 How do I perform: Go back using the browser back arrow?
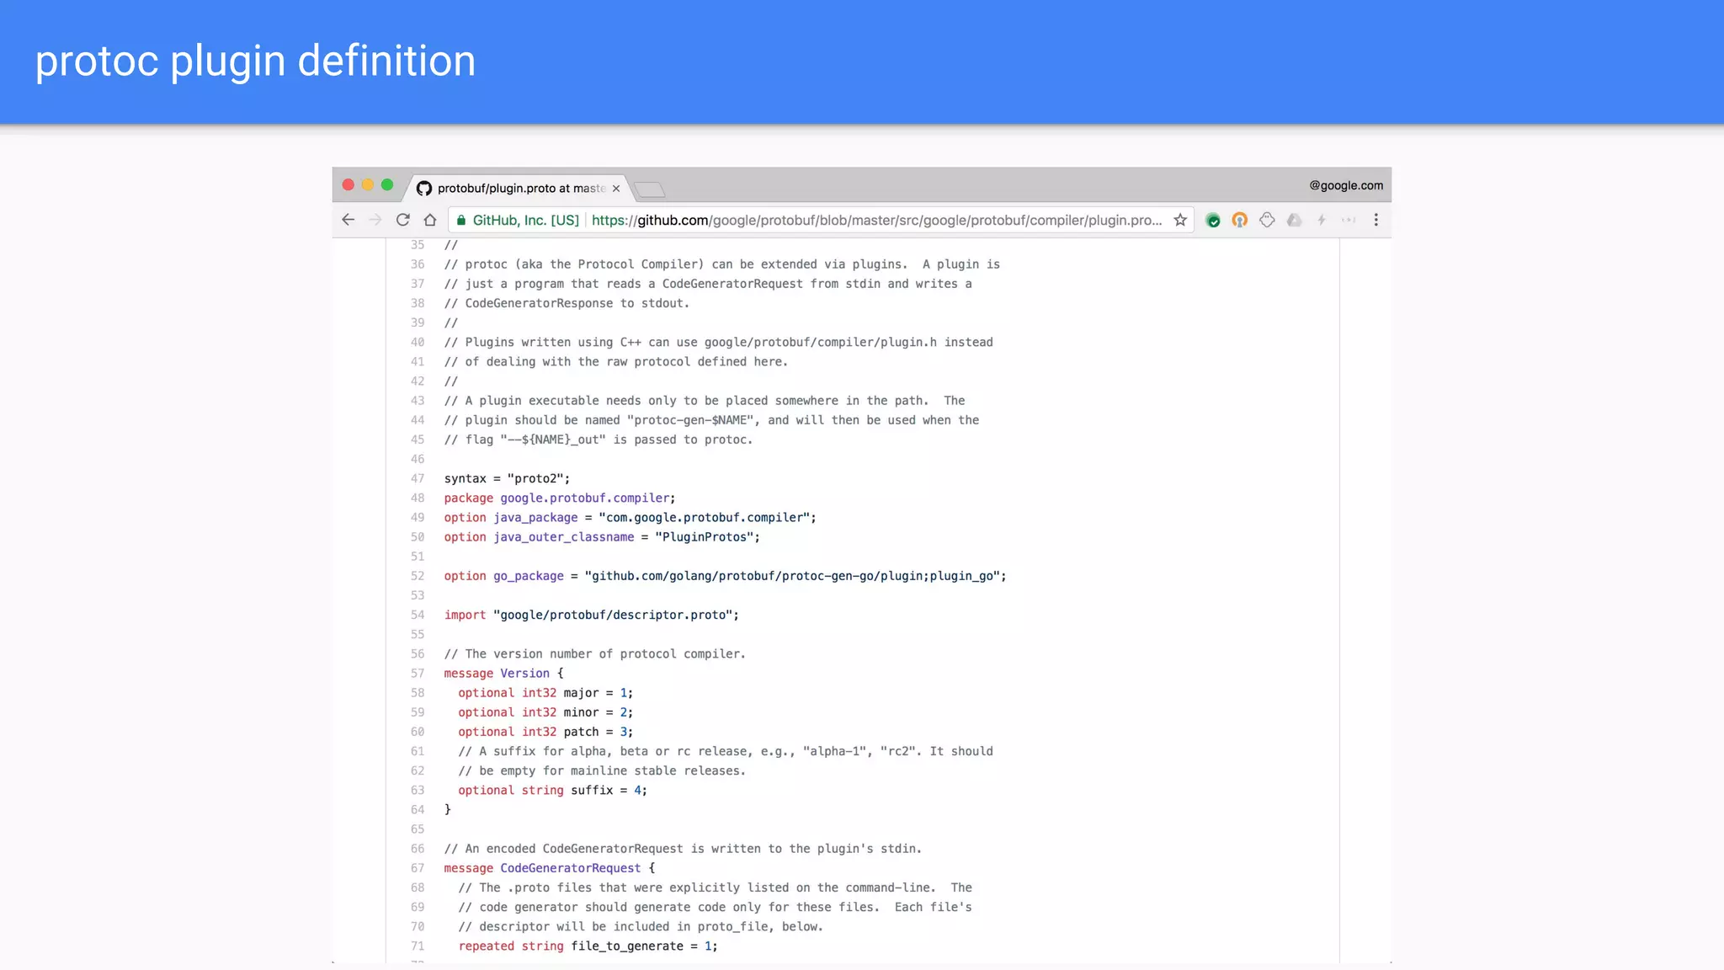(349, 220)
